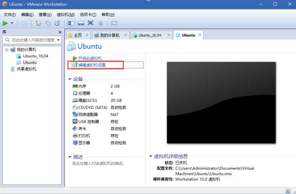
Task: Open the 文件(F) menu
Action: pos(10,14)
